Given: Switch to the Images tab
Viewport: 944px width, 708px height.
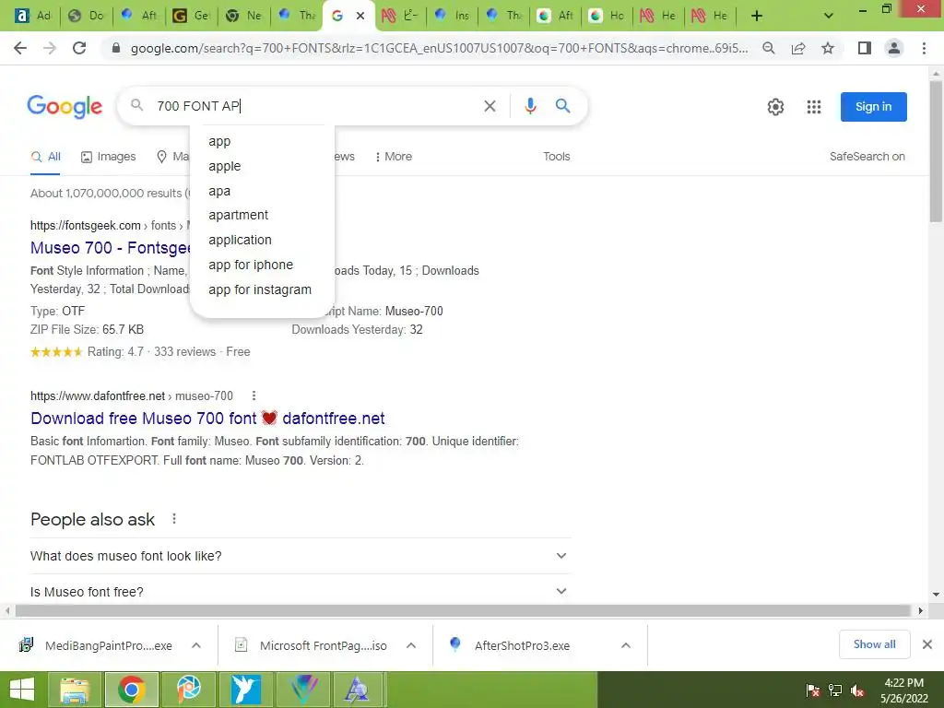Looking at the screenshot, I should pos(109,157).
